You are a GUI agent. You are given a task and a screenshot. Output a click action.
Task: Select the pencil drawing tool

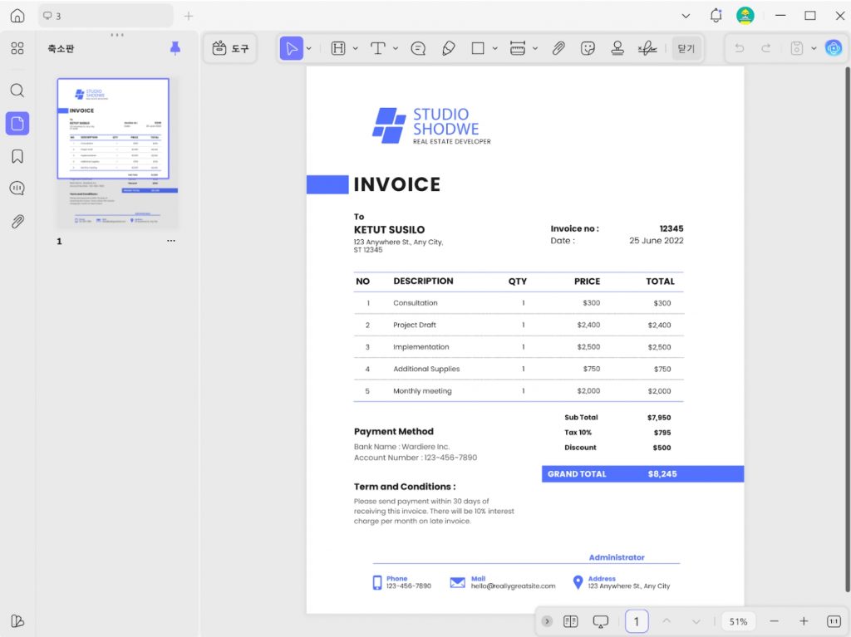[x=448, y=48]
